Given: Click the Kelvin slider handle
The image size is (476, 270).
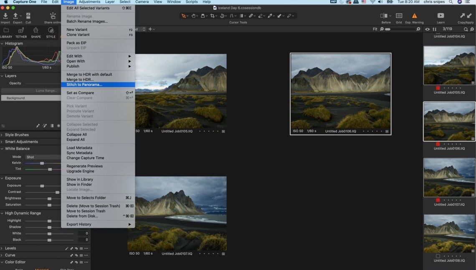Looking at the screenshot, I should coord(42,163).
